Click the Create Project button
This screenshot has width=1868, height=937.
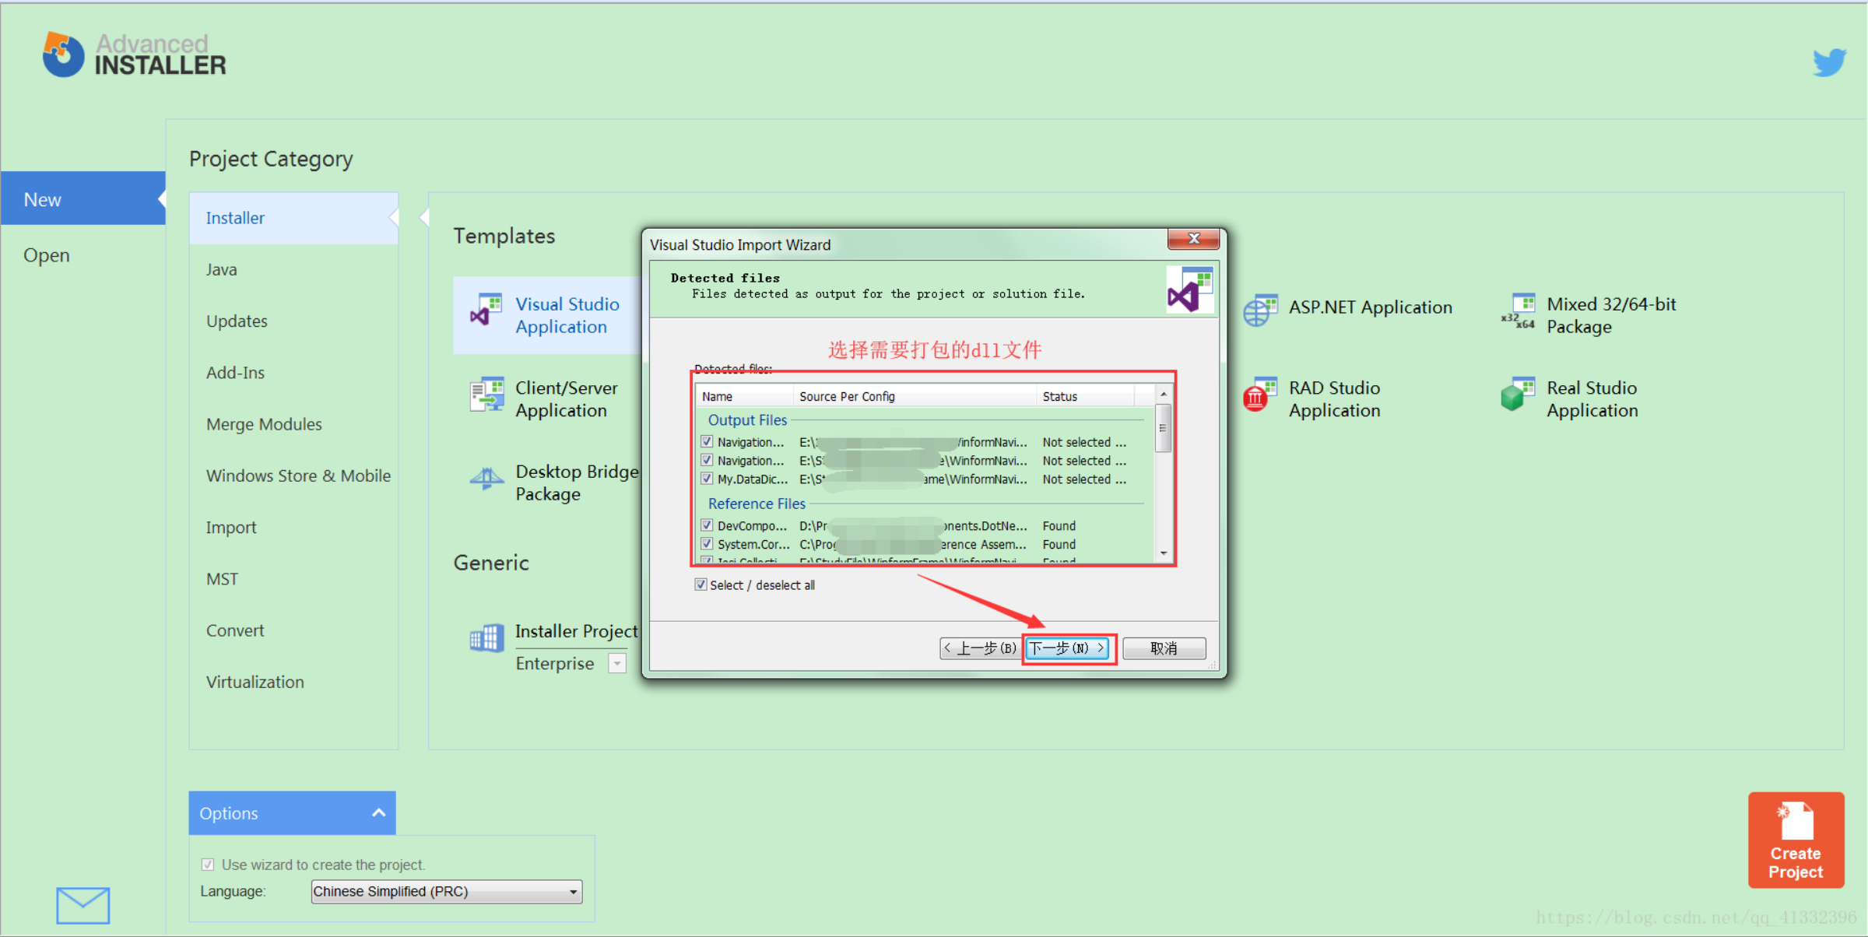pyautogui.click(x=1795, y=840)
